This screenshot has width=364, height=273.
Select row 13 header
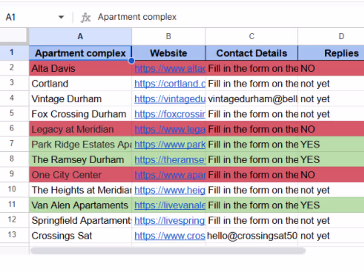12,236
